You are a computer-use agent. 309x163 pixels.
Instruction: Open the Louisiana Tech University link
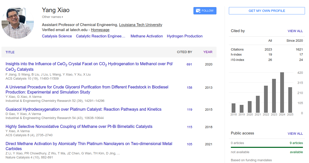141,25
